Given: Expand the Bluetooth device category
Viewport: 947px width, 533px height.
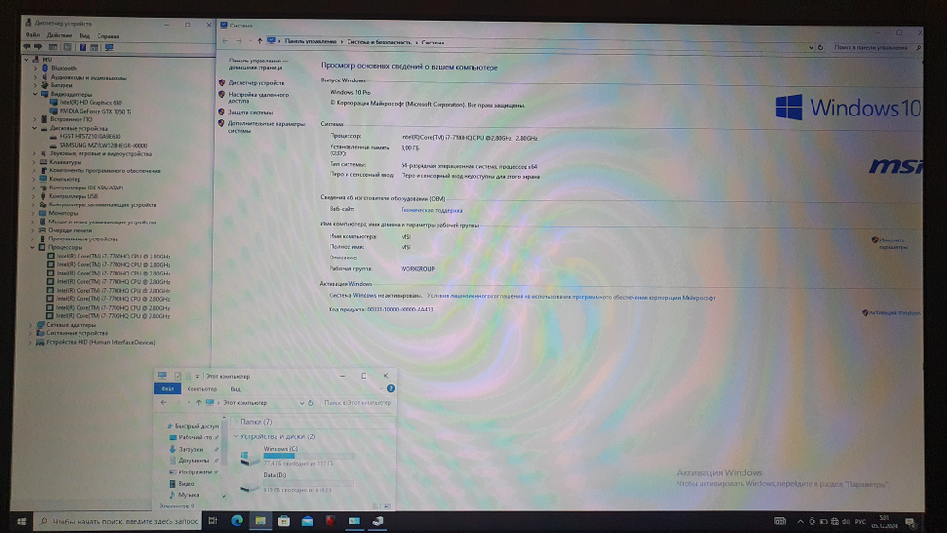Looking at the screenshot, I should [35, 68].
